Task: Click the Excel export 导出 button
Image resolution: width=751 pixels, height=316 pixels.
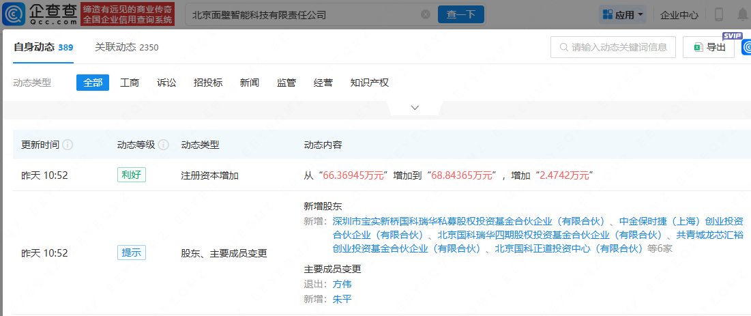Action: tap(709, 47)
